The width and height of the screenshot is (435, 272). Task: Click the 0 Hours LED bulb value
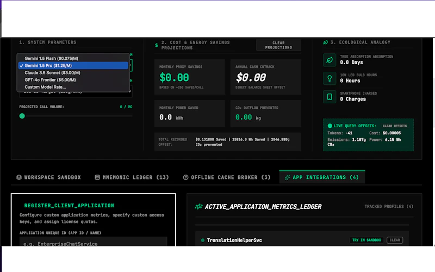(350, 81)
